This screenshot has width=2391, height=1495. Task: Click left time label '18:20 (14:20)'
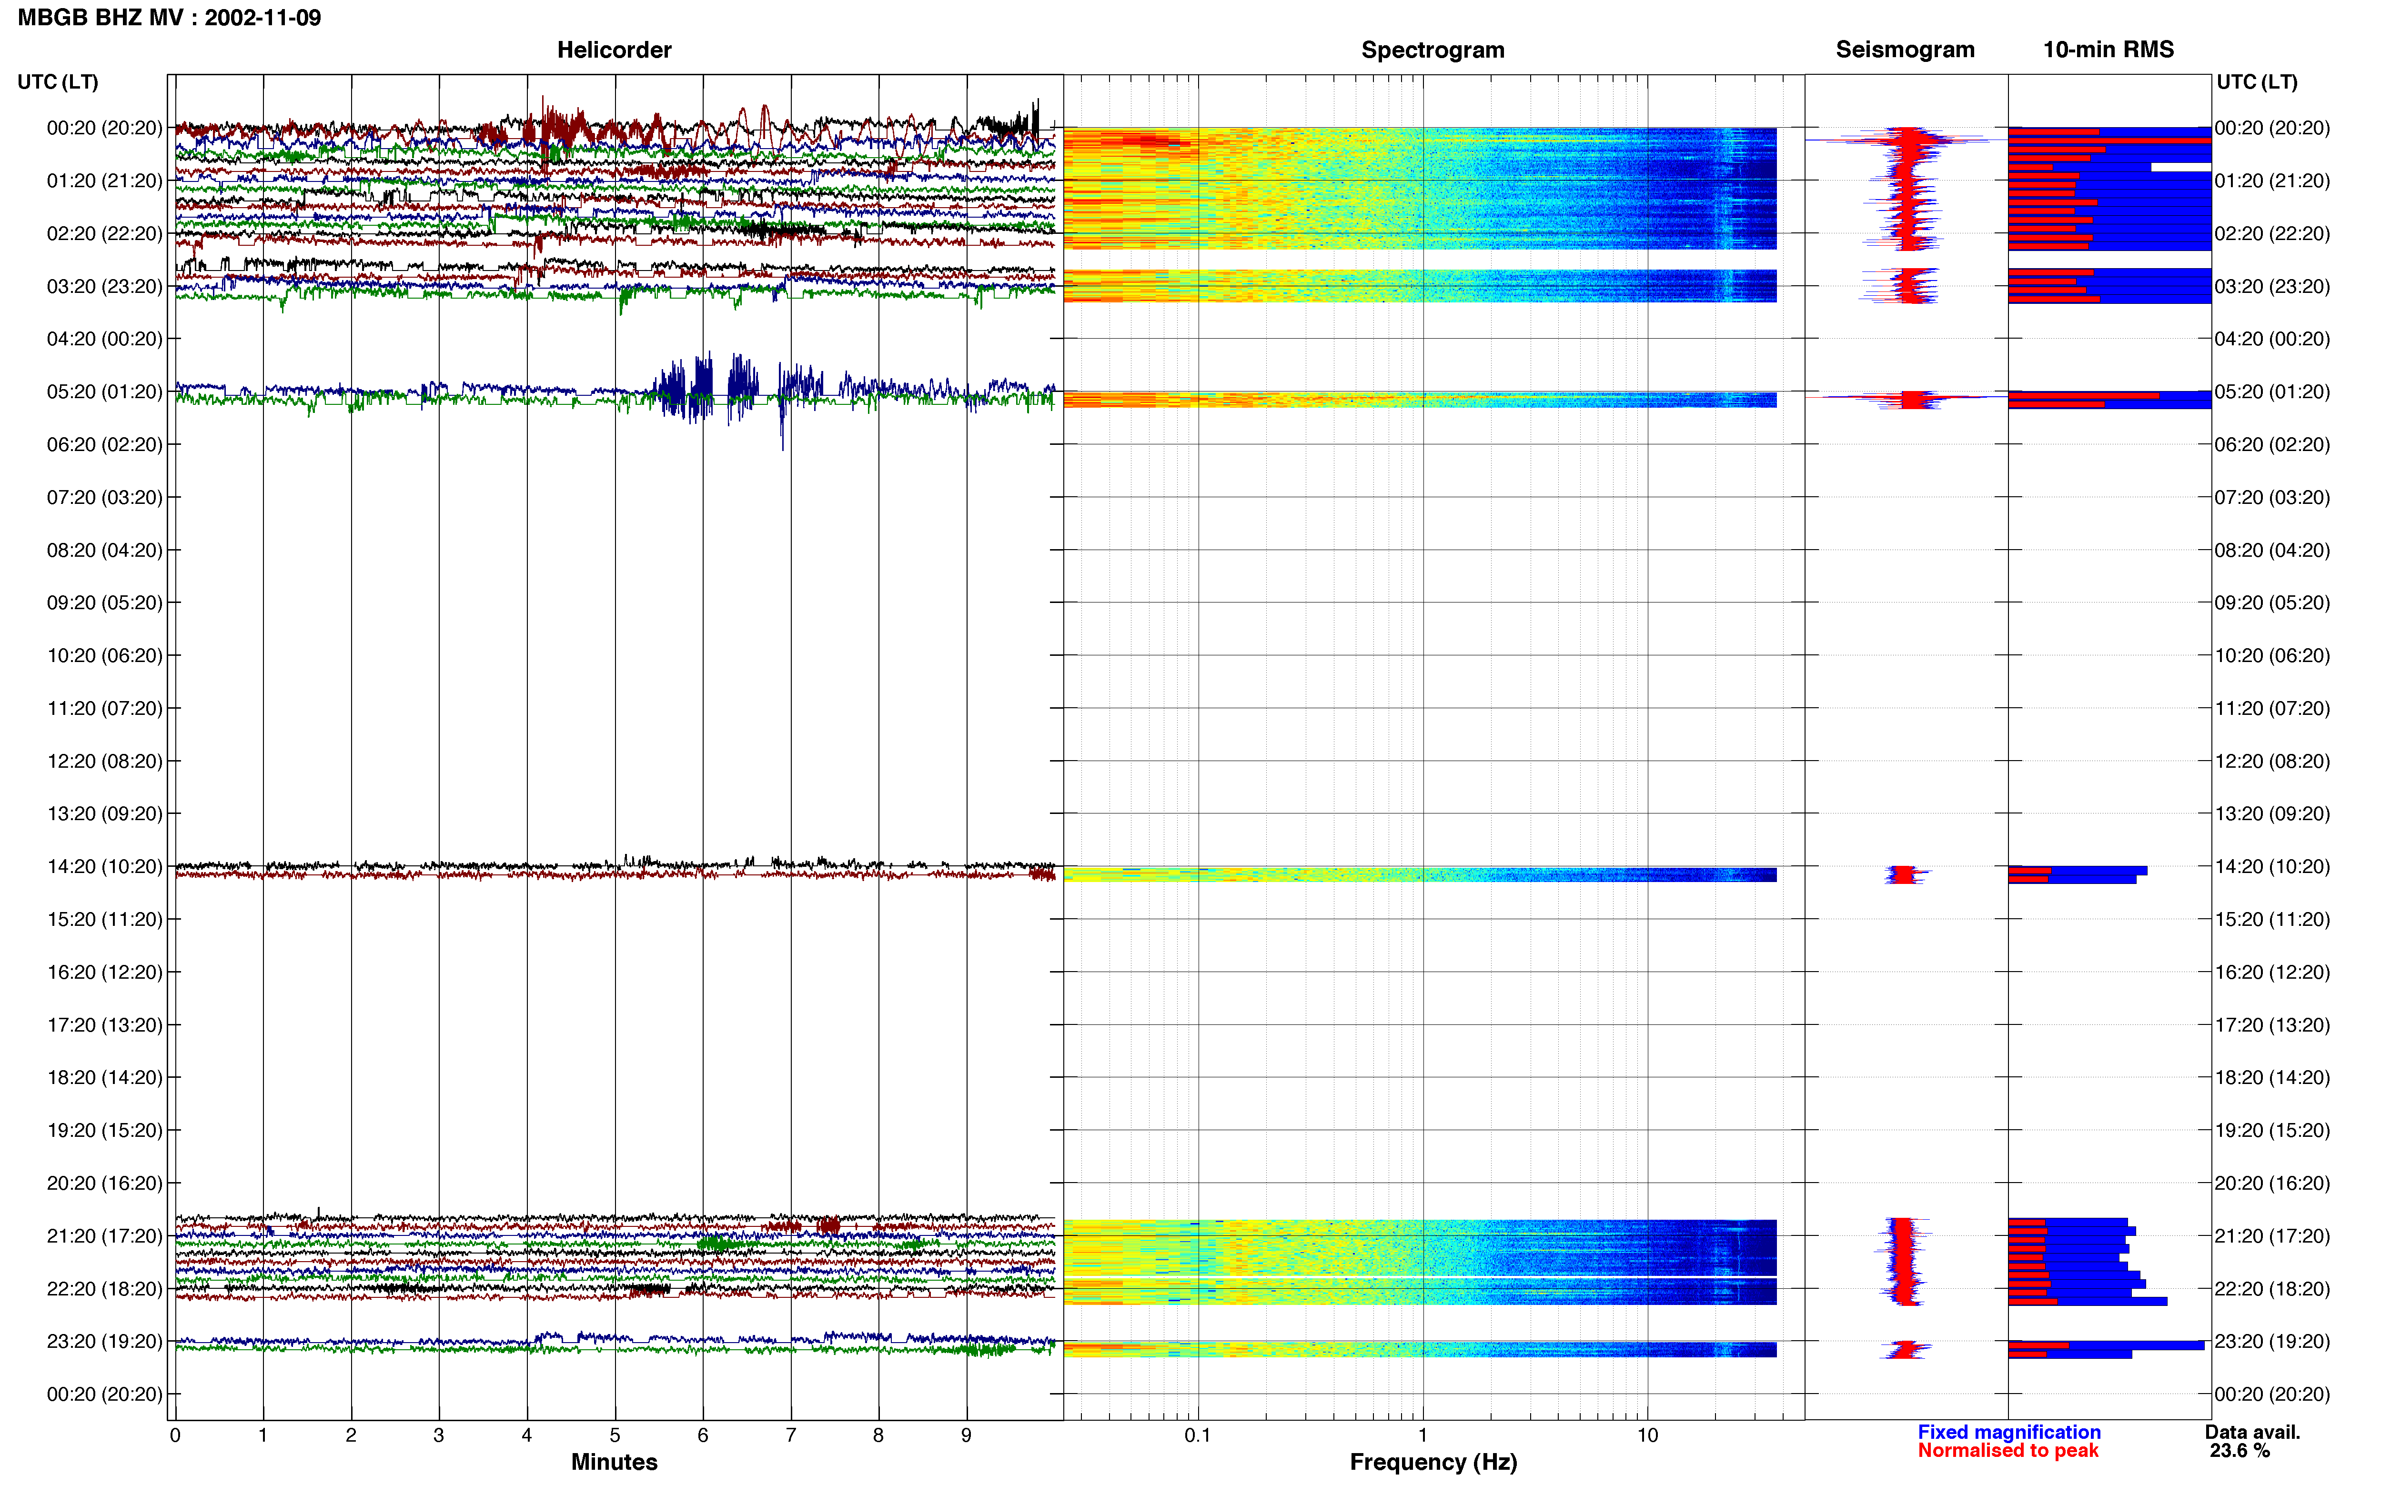105,1078
